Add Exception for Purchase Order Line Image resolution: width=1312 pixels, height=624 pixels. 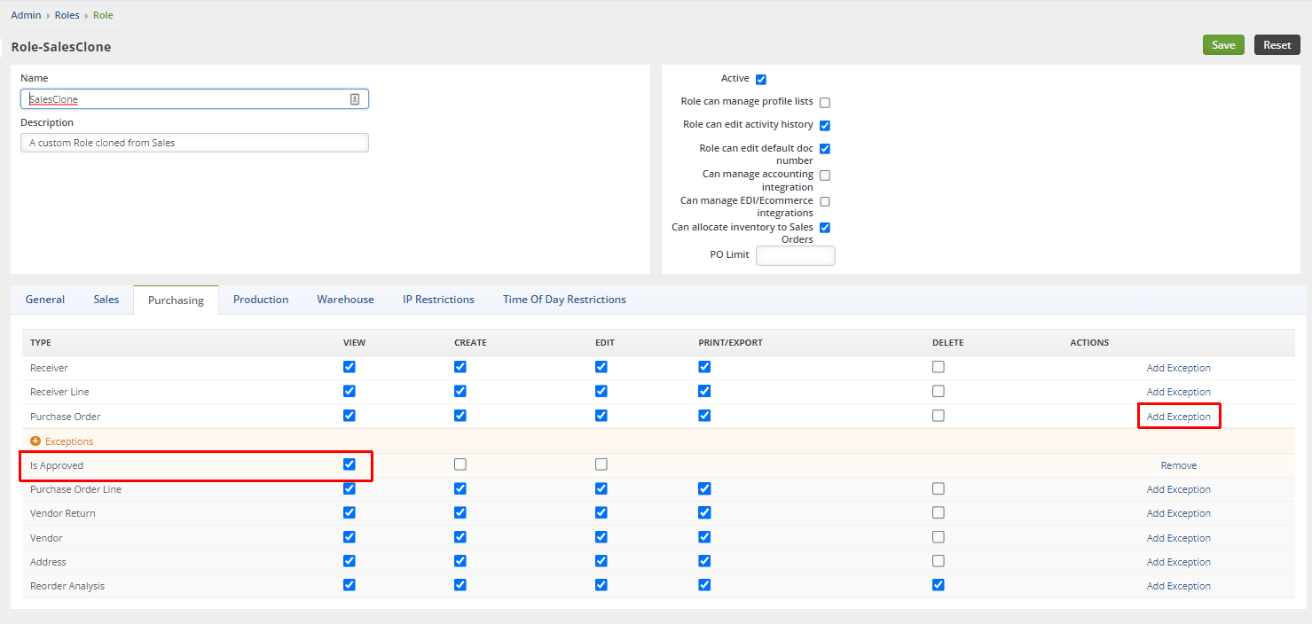coord(1178,489)
